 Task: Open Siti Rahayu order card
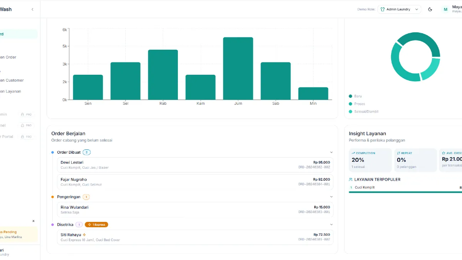tap(195, 237)
